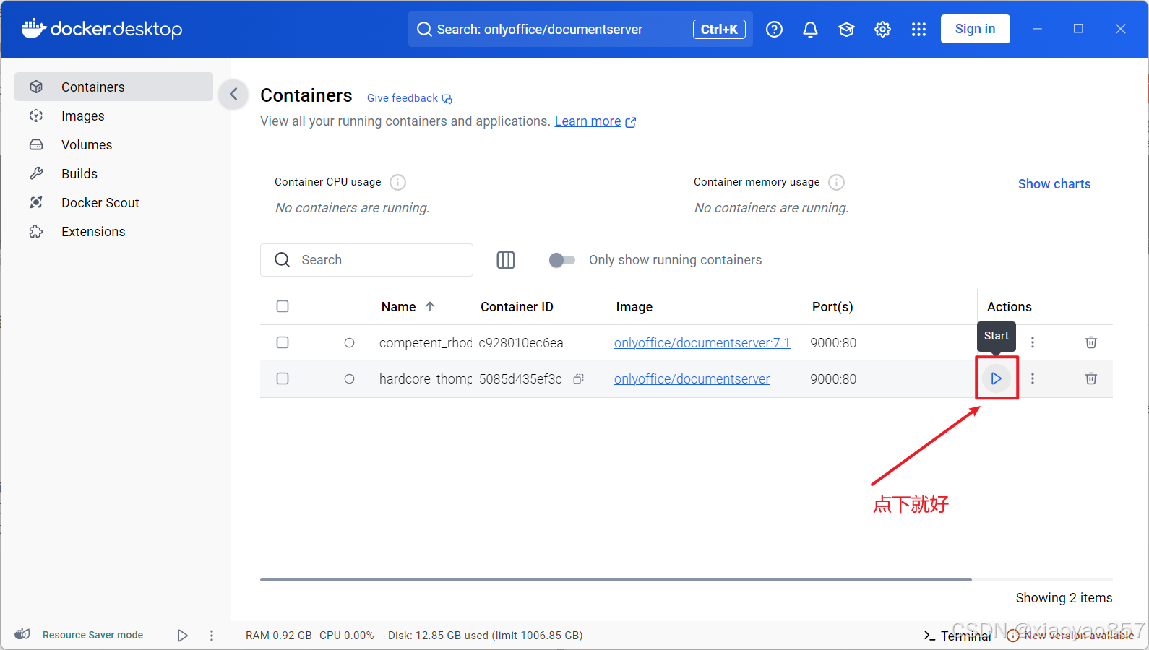Go to Containers in sidebar

coord(114,87)
